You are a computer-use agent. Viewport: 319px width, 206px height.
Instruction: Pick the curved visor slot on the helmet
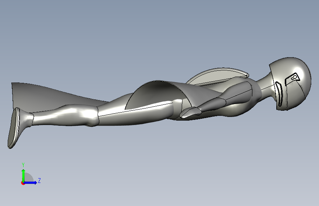[x=279, y=94]
